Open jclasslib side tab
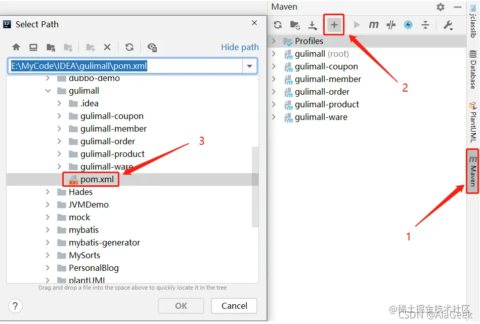 pyautogui.click(x=473, y=21)
